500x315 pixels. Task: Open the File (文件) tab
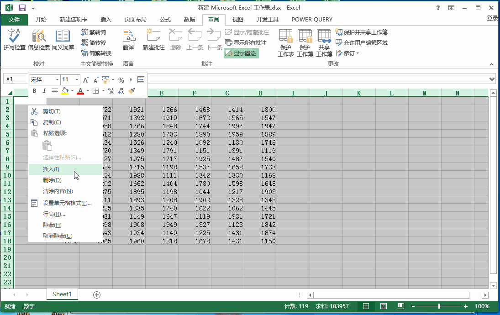[14, 20]
